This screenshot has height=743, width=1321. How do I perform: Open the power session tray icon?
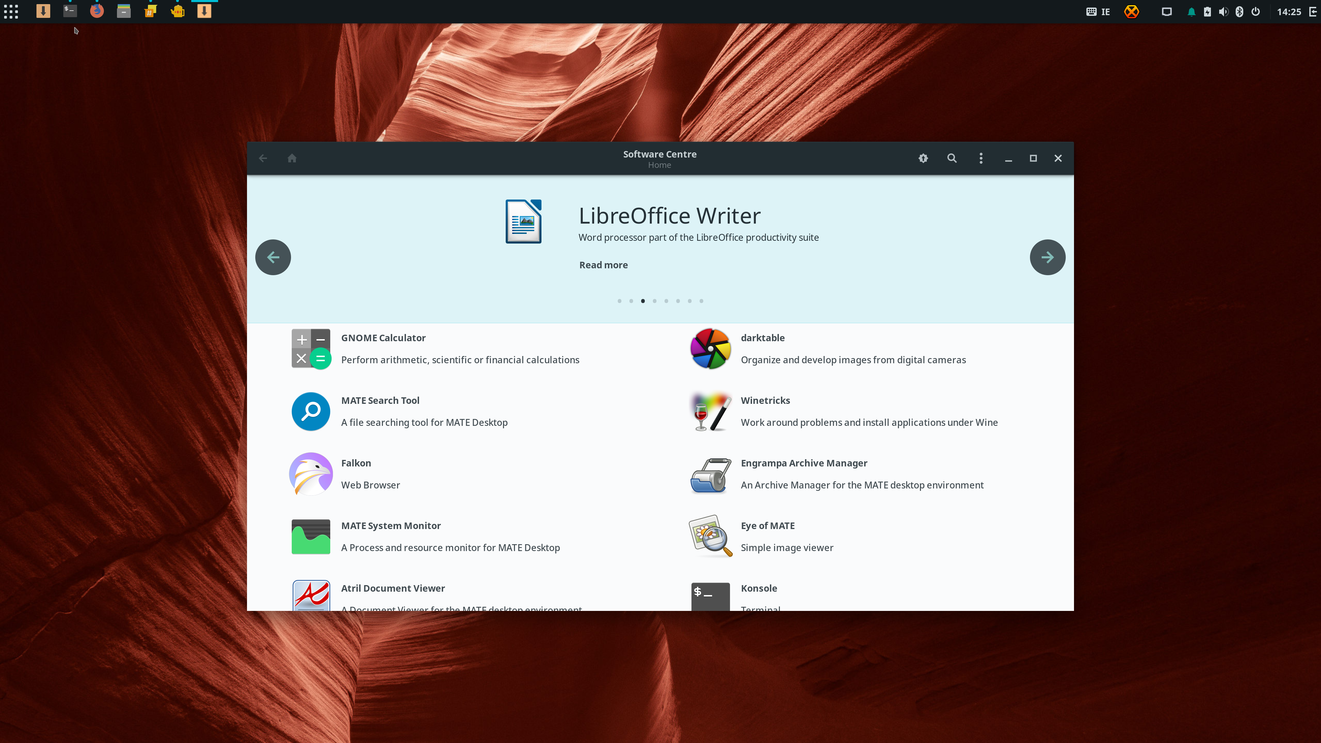tap(1255, 11)
